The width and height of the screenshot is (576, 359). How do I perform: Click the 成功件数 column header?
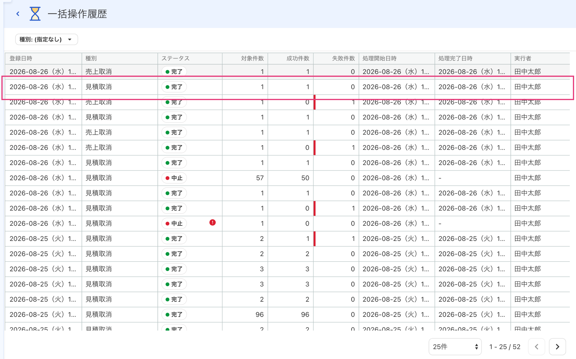291,58
